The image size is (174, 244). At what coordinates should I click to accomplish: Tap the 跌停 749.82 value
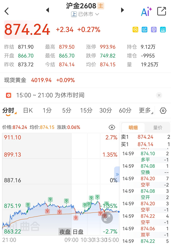coord(107,56)
